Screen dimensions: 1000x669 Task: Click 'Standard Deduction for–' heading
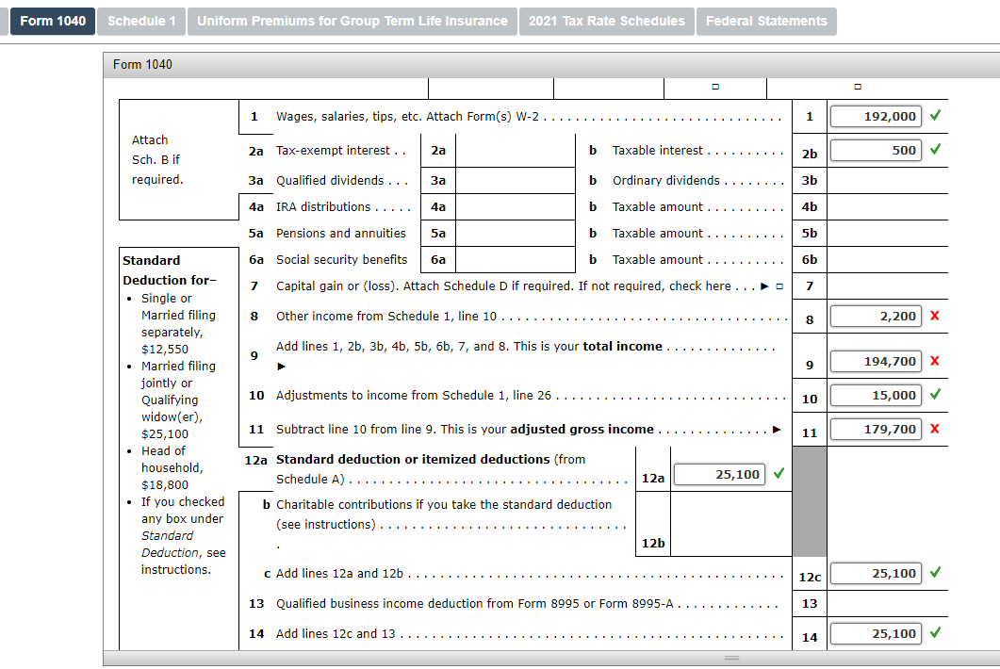click(169, 270)
